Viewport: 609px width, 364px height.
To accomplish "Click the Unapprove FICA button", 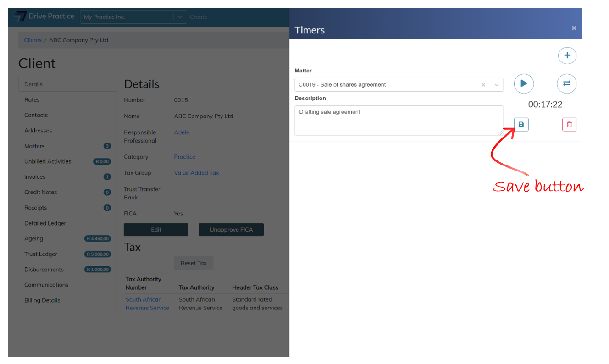I will [231, 230].
